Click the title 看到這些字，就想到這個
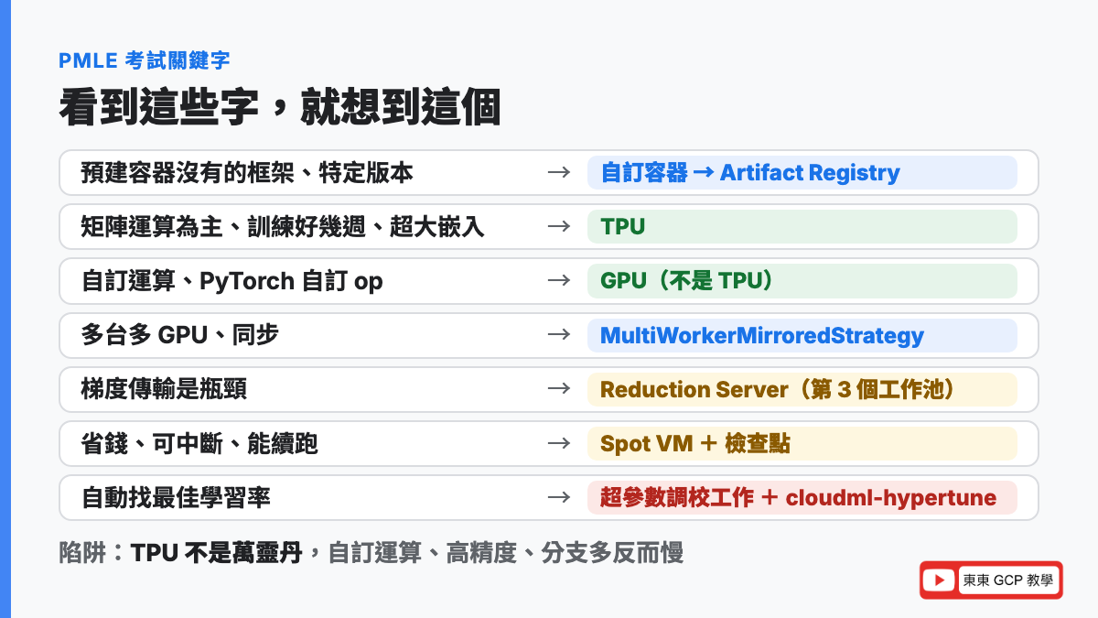The width and height of the screenshot is (1098, 618). 280,109
